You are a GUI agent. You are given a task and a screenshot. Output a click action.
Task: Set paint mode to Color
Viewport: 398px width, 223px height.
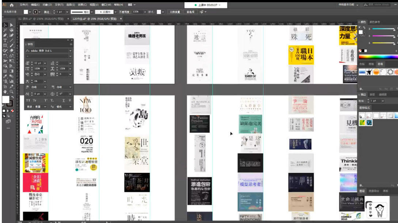click(x=4, y=111)
